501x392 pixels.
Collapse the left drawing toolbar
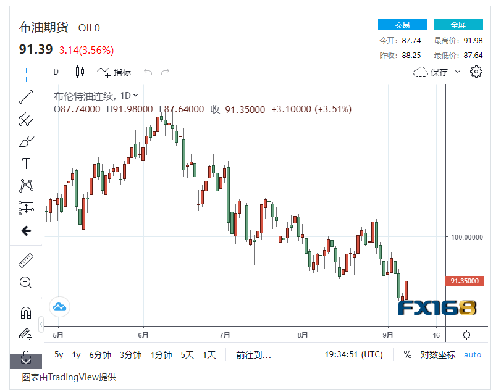coord(41,325)
